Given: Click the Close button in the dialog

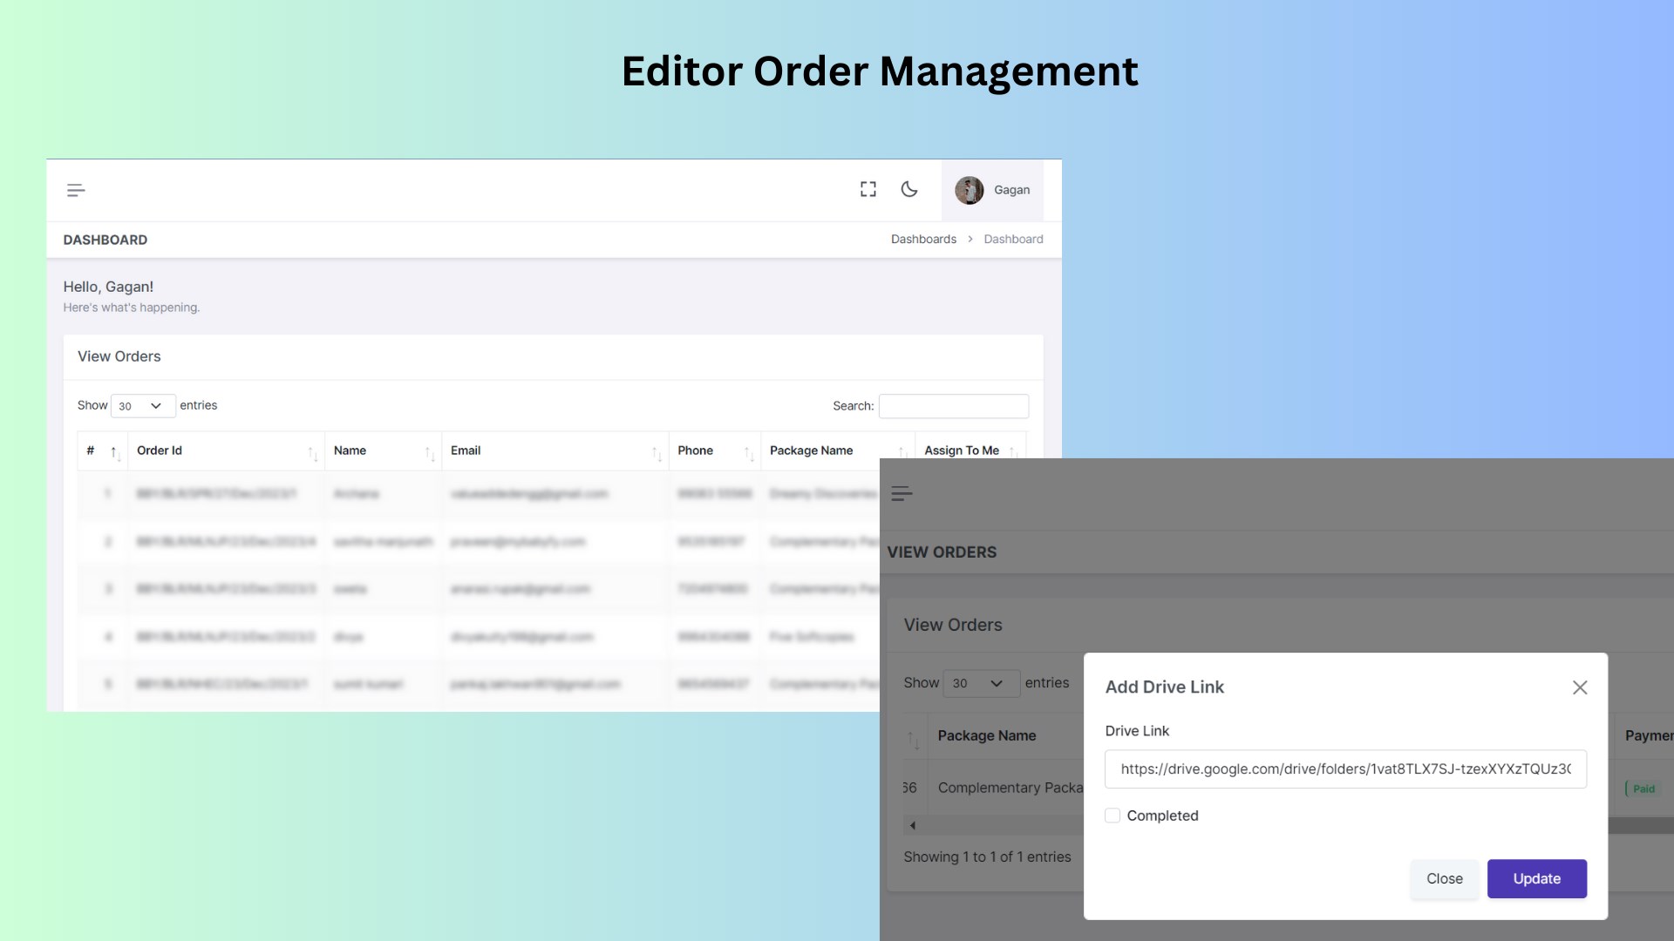Looking at the screenshot, I should pyautogui.click(x=1444, y=878).
